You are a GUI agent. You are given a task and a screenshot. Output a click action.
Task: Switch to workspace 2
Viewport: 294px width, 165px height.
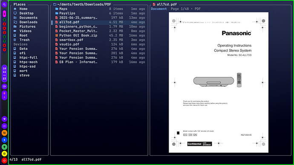[4, 20]
